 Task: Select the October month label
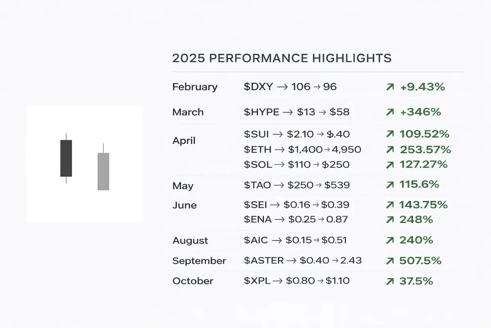(x=193, y=281)
